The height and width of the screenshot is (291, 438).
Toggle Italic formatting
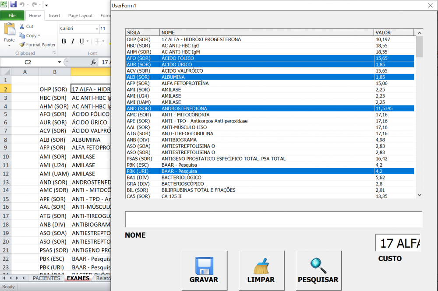(x=72, y=42)
